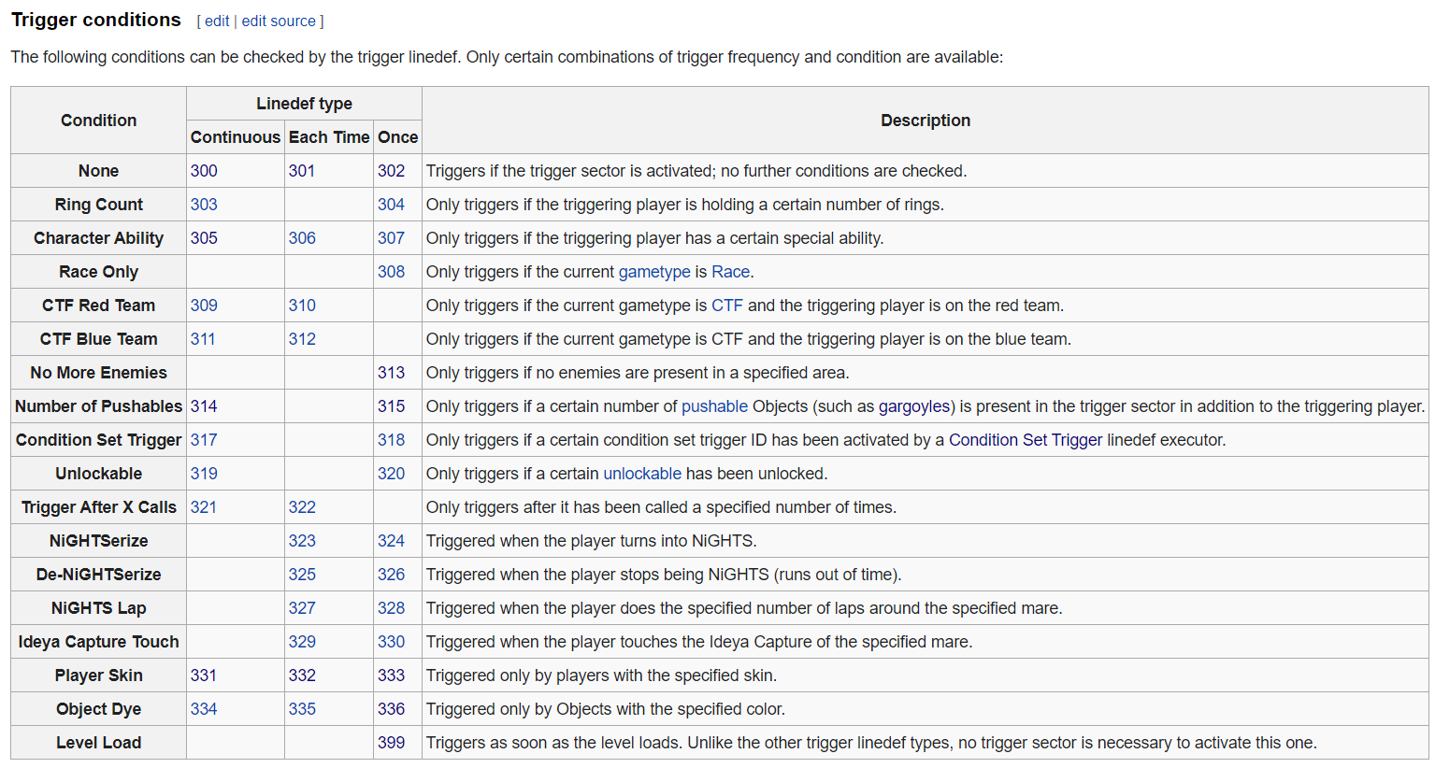Click the 'Description' column header
This screenshot has width=1435, height=768.
coord(926,121)
